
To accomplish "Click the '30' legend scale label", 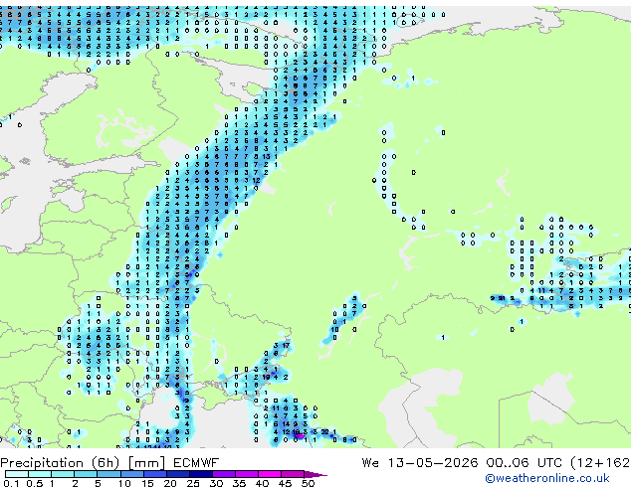I will pos(216,483).
